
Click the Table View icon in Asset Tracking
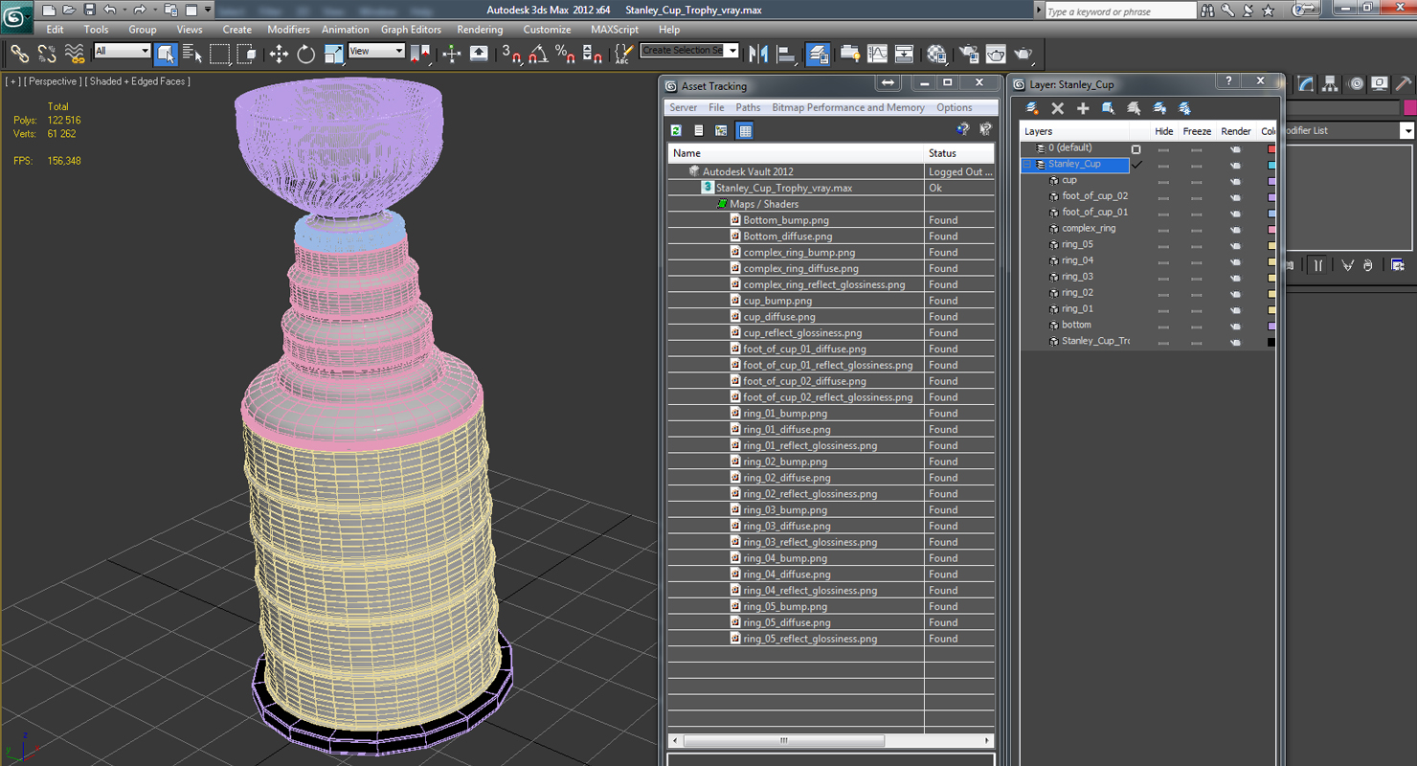745,130
